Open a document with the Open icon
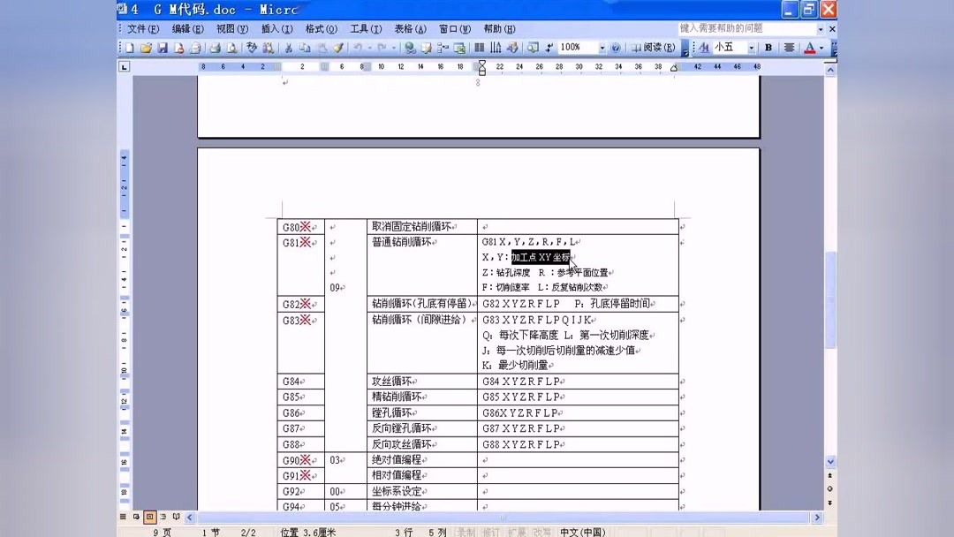 coord(148,48)
